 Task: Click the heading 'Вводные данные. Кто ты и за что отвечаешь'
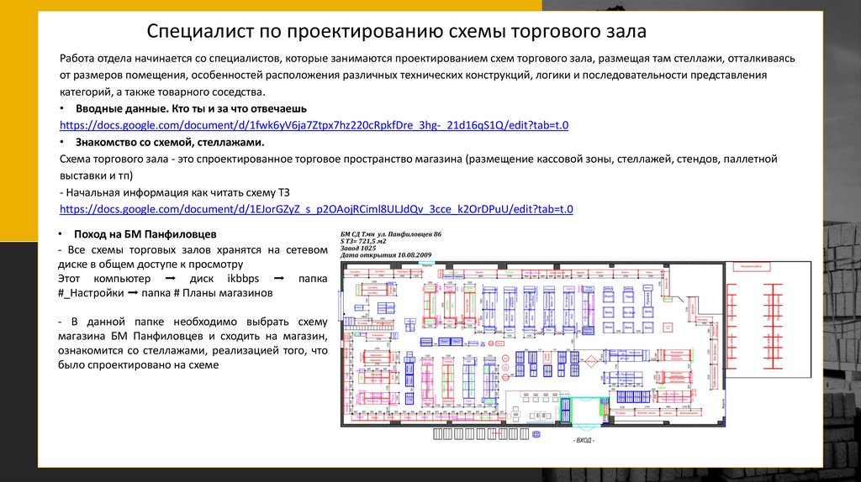[191, 108]
